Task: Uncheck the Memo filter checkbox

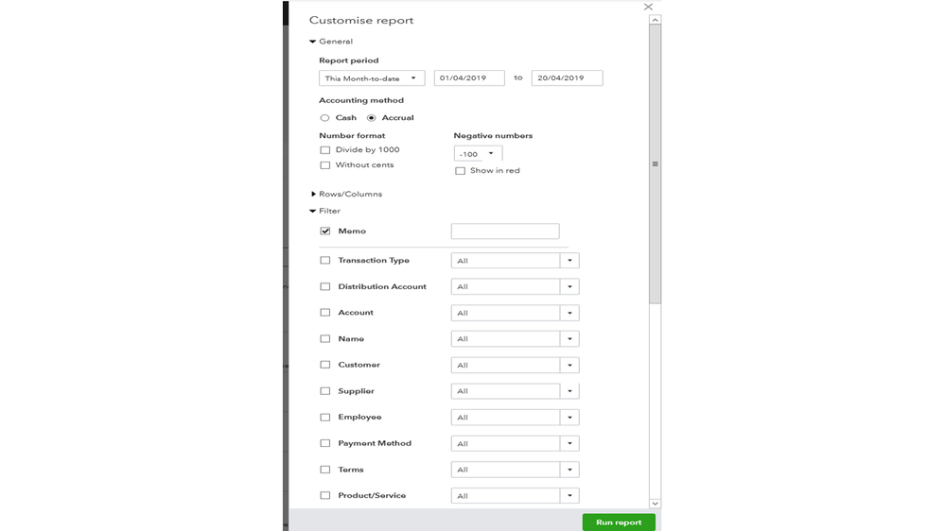Action: tap(325, 231)
